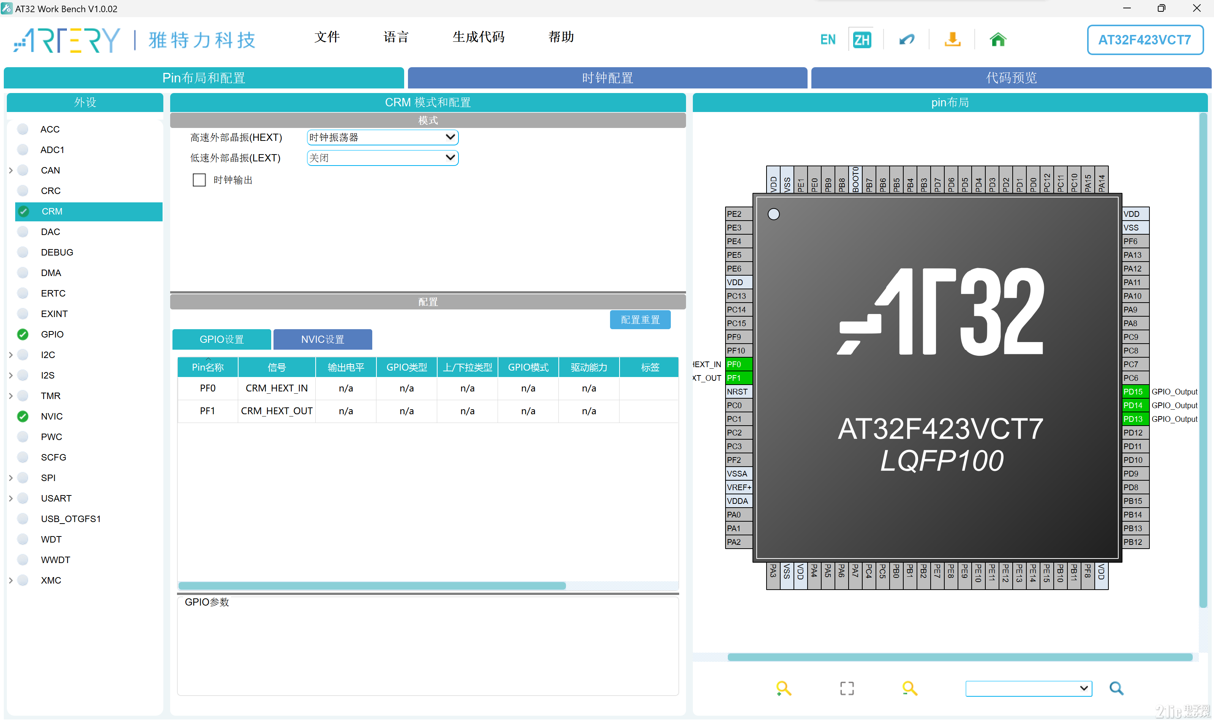Image resolution: width=1214 pixels, height=721 pixels.
Task: Open the 生成代码 menu
Action: point(478,37)
